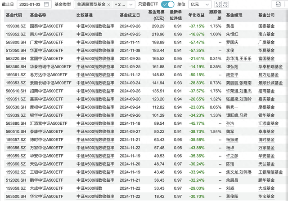
Task: Open fund company 国泰基金
Action: [x=266, y=26]
